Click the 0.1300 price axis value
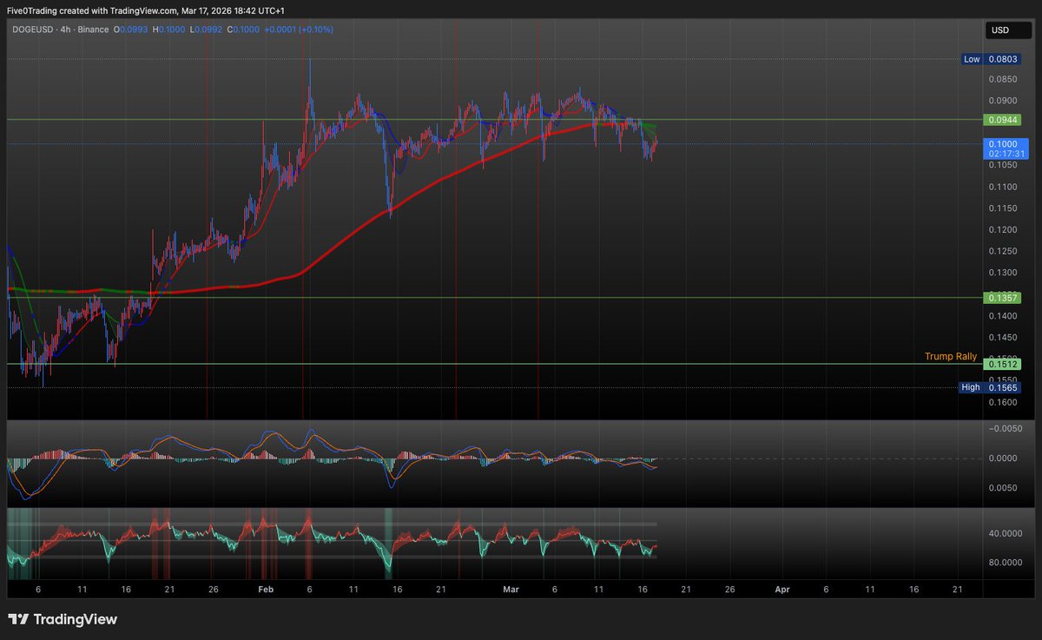 [1003, 273]
